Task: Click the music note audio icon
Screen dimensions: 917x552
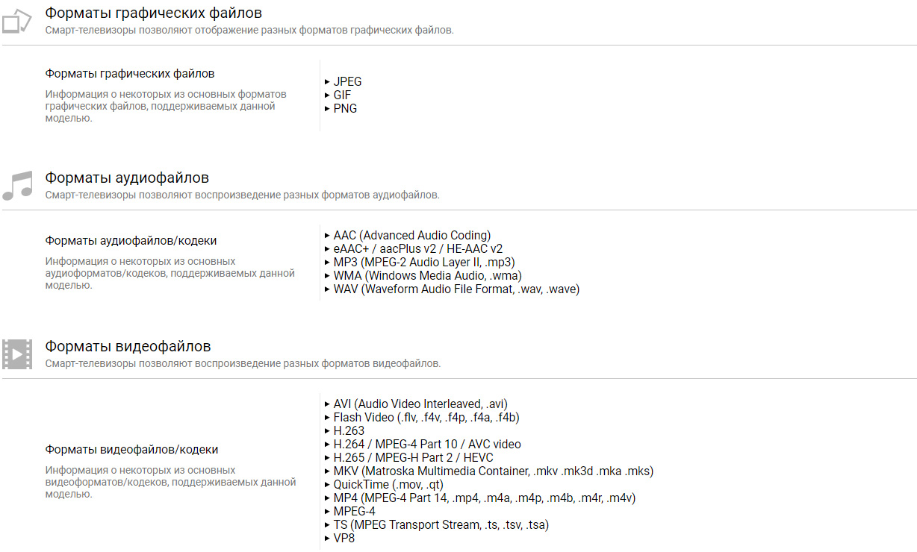Action: coord(17,186)
